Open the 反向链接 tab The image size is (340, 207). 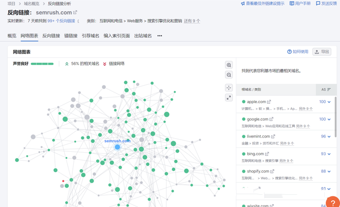click(x=51, y=36)
